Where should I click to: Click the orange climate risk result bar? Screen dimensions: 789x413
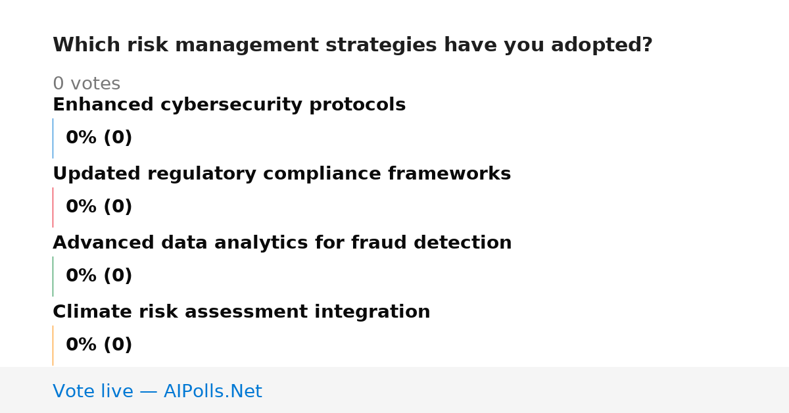(x=53, y=345)
